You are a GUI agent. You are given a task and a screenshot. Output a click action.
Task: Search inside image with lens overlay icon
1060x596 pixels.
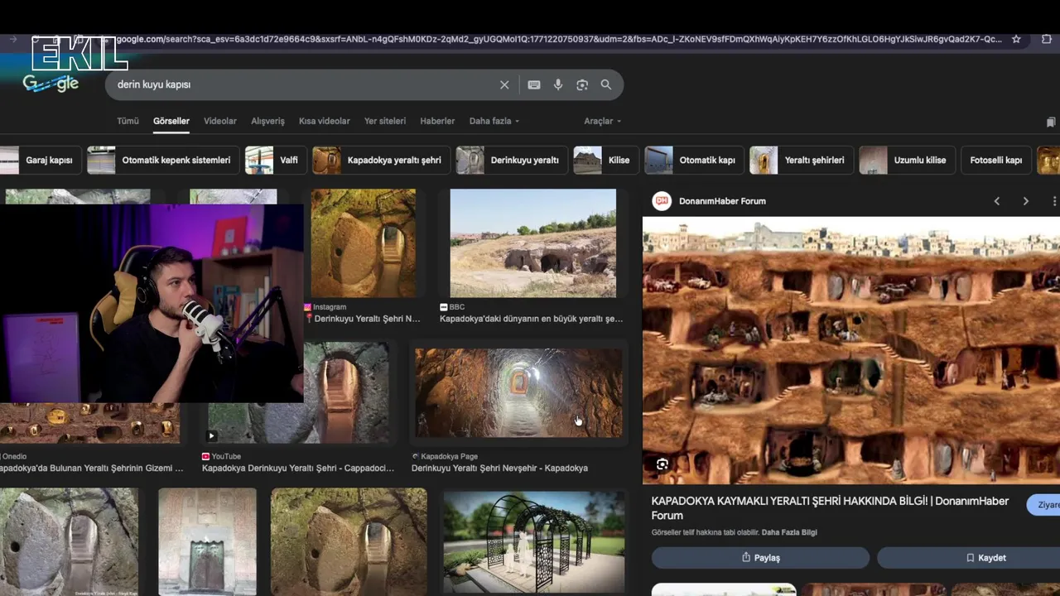662,464
